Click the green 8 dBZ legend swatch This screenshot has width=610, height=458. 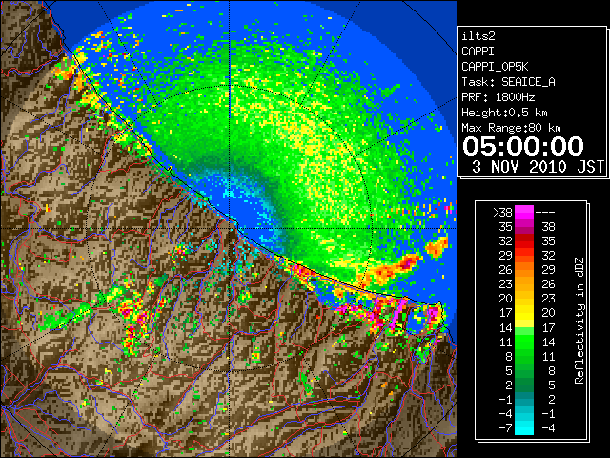click(x=524, y=356)
